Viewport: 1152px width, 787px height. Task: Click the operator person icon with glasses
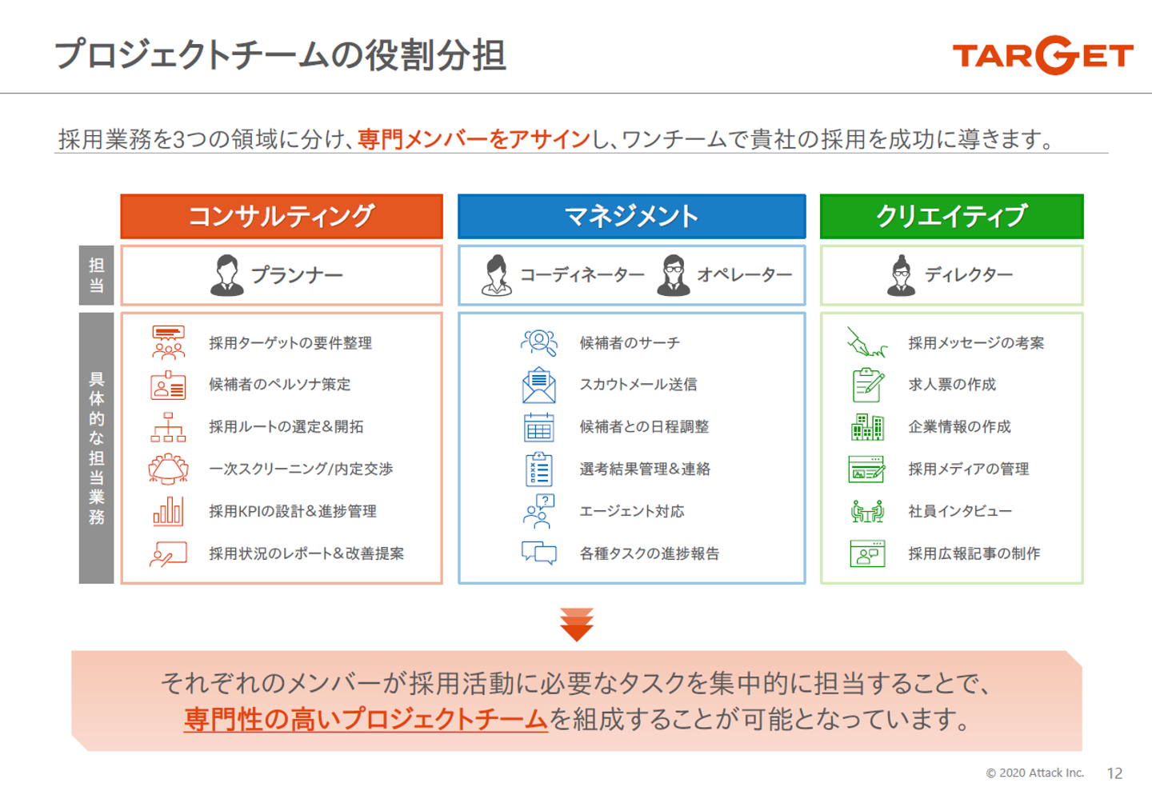pos(673,275)
